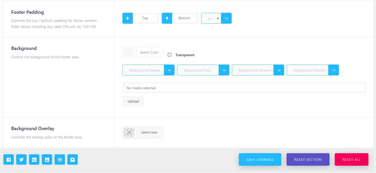
Task: Select the Background Overlay color swatch
Action: coord(129,132)
